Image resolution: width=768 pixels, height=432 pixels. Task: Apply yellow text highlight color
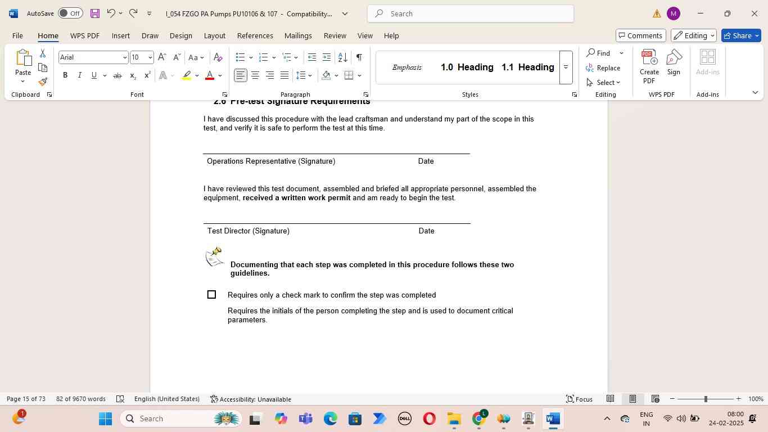click(x=187, y=75)
